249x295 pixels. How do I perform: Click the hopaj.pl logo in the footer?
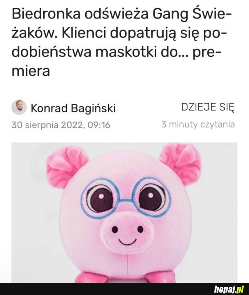[x=229, y=289]
